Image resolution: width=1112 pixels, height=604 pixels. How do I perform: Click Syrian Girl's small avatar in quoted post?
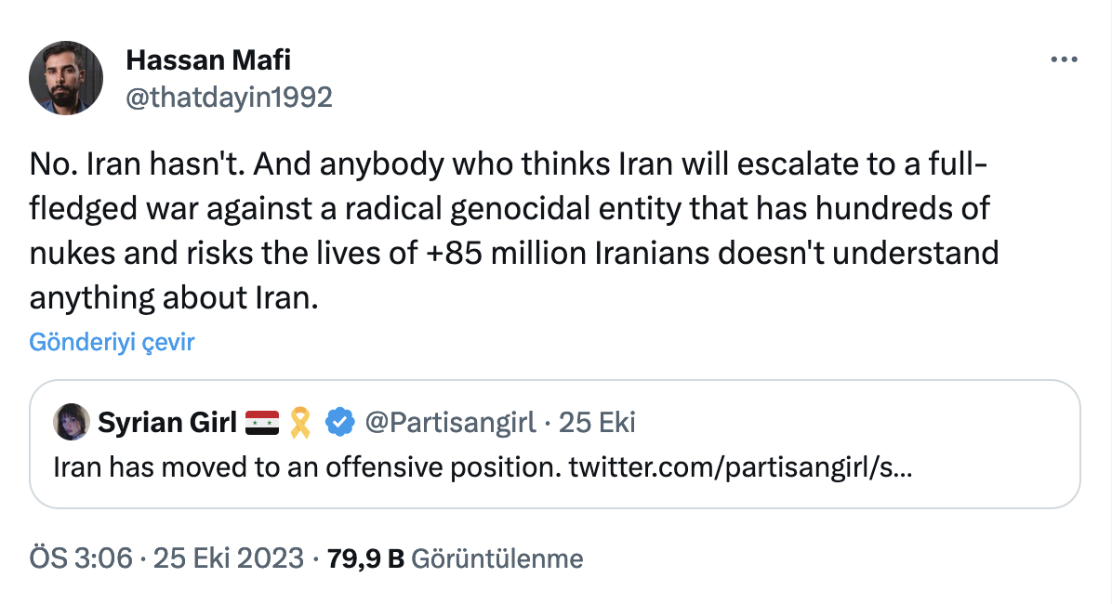(x=72, y=423)
